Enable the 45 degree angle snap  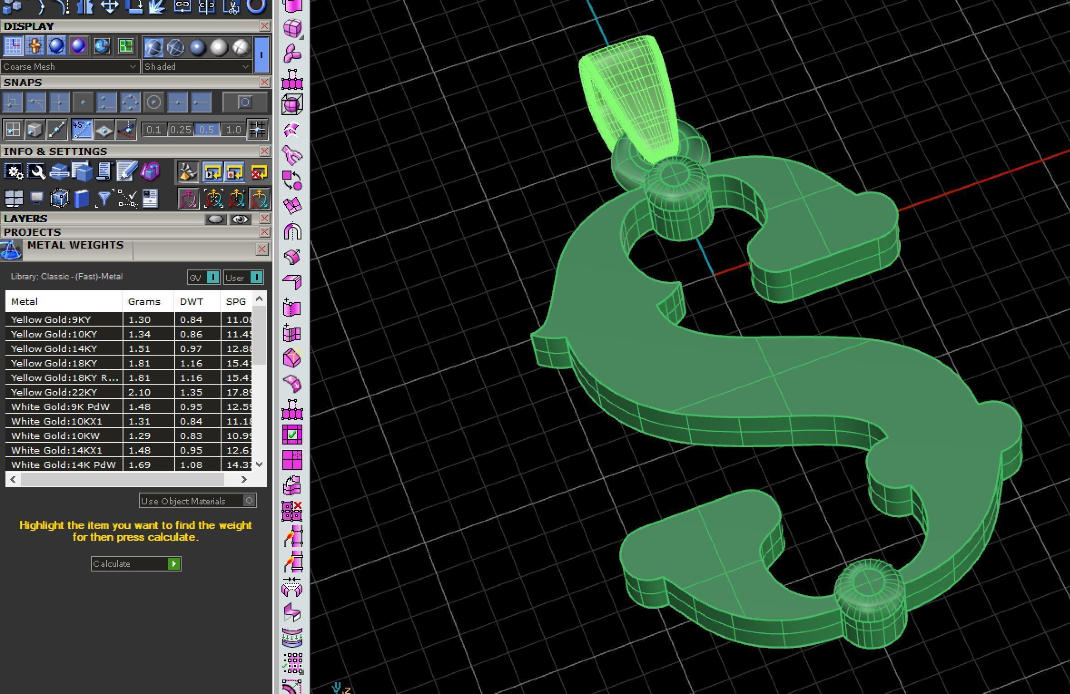point(82,130)
